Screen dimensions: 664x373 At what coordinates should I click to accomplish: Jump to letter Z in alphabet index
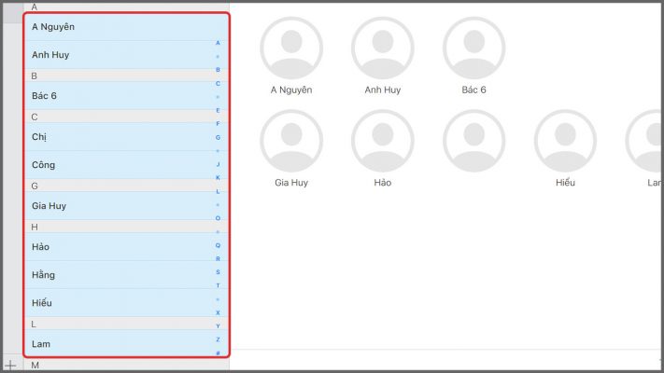click(218, 339)
